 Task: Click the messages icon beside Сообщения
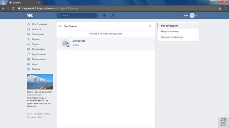click(x=29, y=34)
